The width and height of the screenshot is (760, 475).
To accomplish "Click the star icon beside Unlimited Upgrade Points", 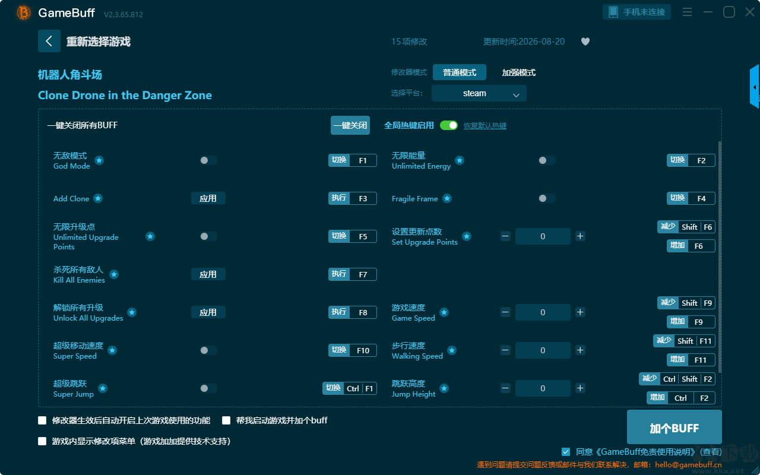I will click(150, 236).
